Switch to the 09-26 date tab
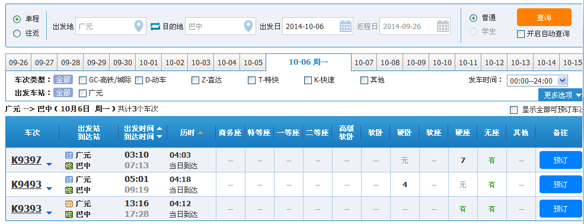 coord(18,62)
